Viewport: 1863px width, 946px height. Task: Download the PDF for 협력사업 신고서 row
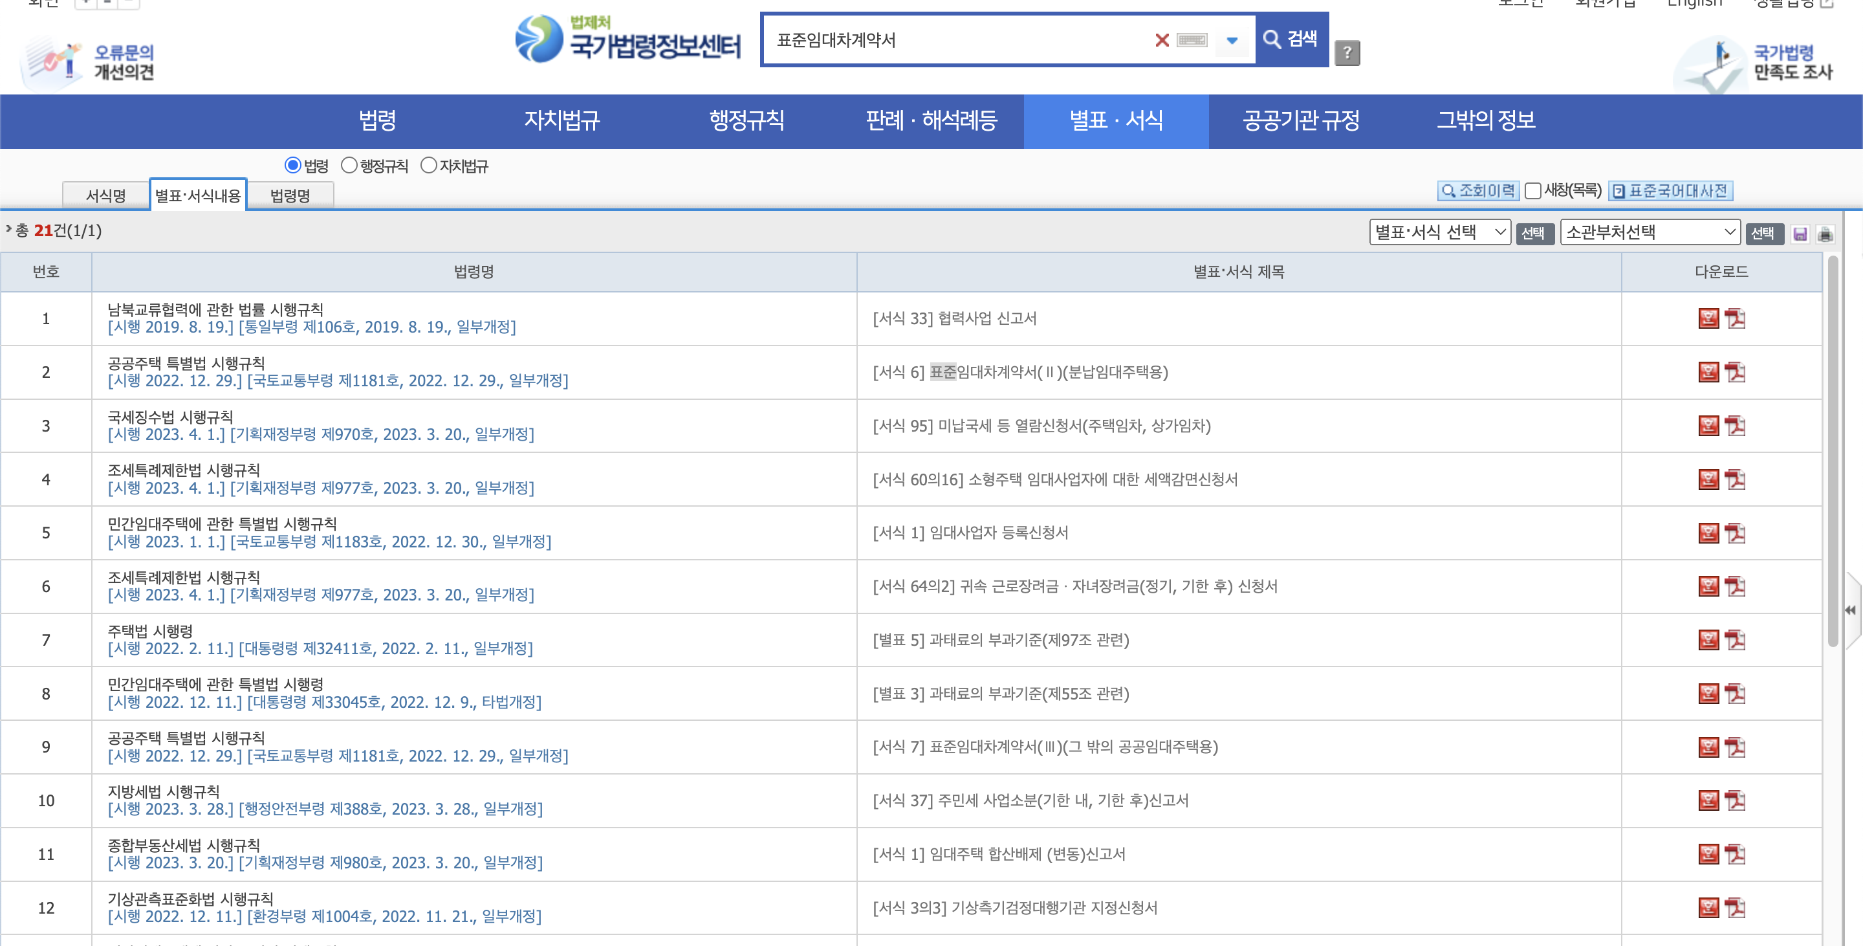1735,319
